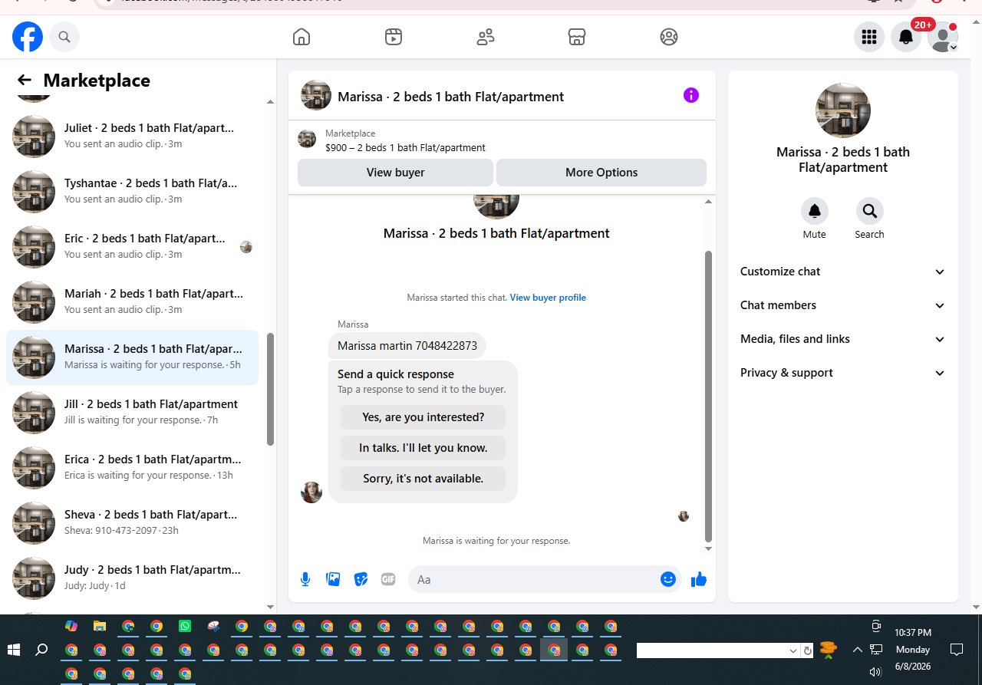Open the purple conversation information icon

click(x=691, y=95)
